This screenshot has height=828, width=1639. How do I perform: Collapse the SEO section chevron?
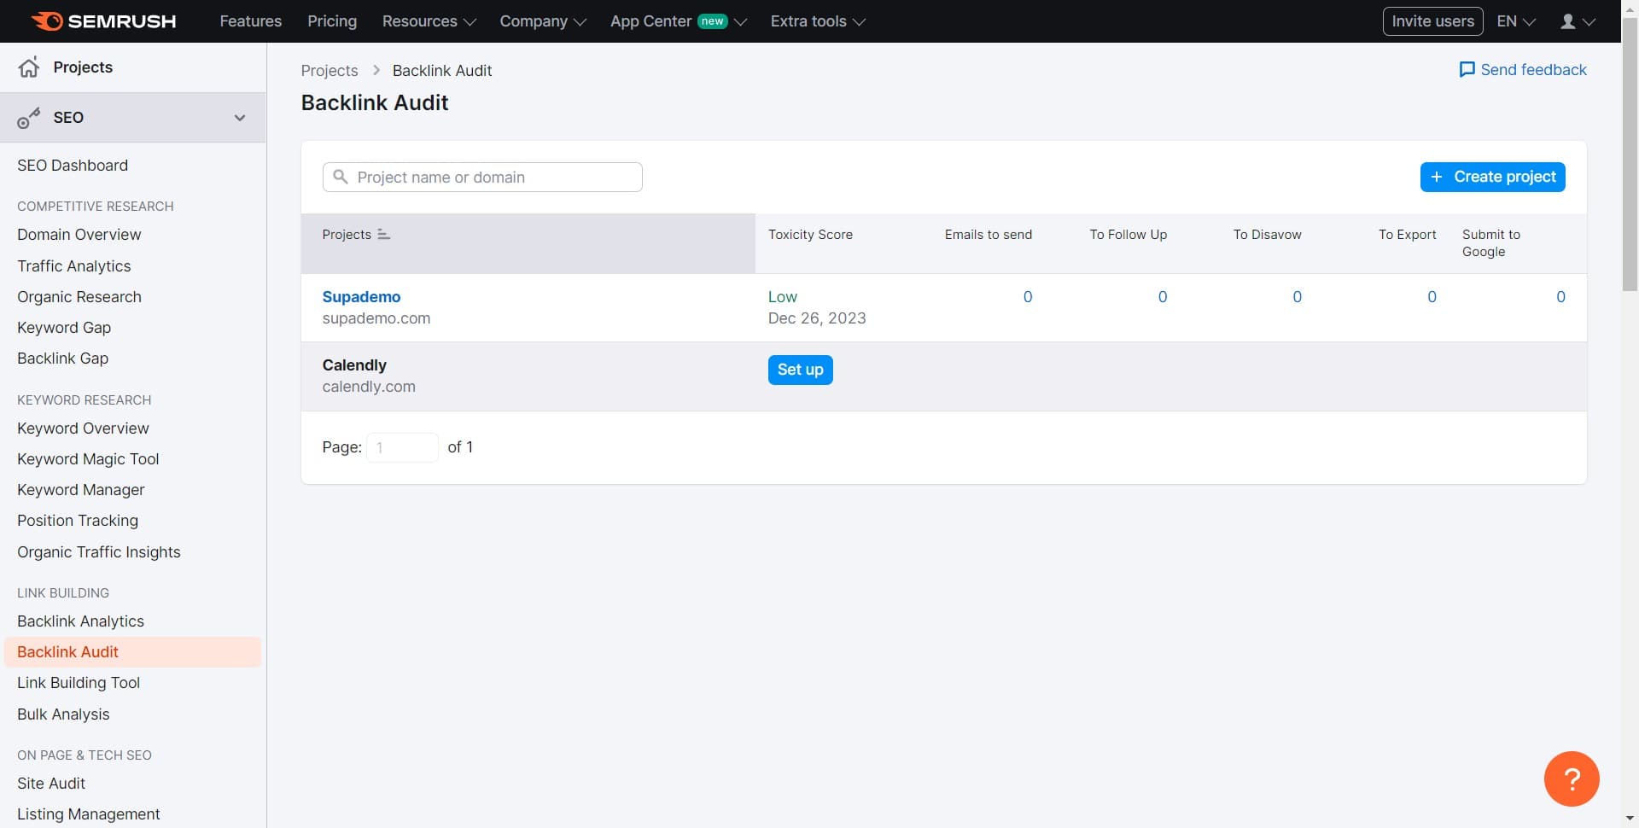coord(240,118)
